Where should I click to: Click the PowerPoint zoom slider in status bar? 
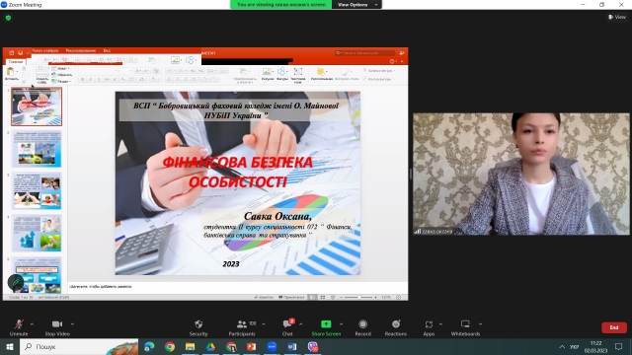pyautogui.click(x=358, y=297)
